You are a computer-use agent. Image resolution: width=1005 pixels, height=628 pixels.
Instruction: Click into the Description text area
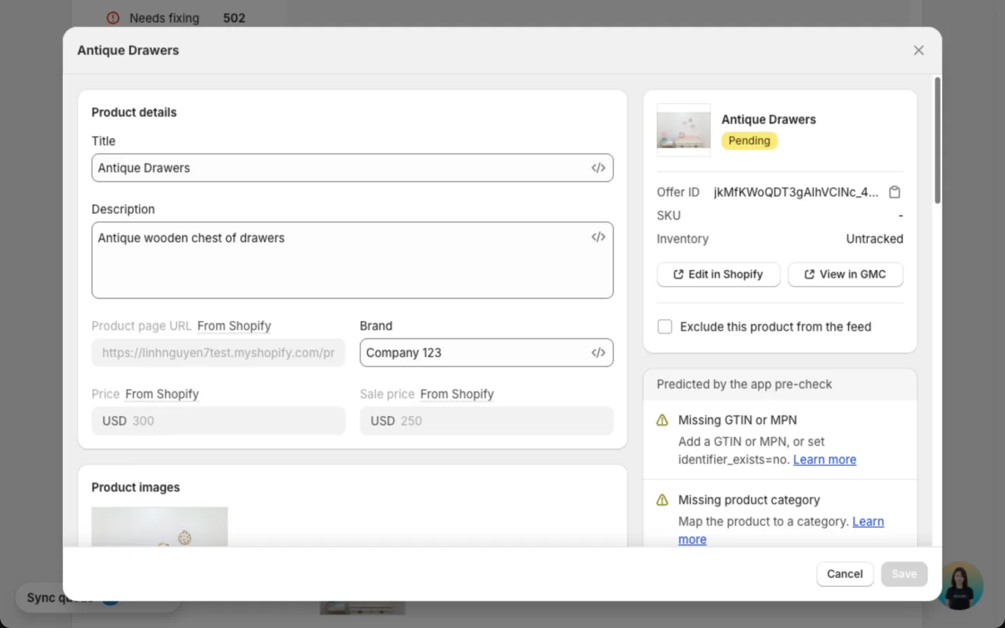pyautogui.click(x=352, y=260)
